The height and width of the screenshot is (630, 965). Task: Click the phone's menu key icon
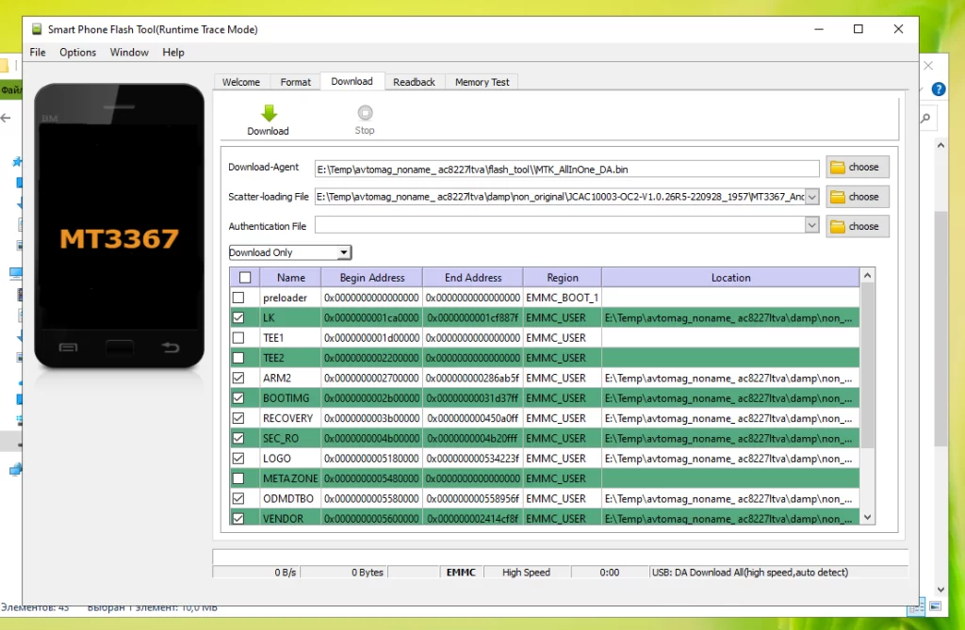pyautogui.click(x=68, y=347)
